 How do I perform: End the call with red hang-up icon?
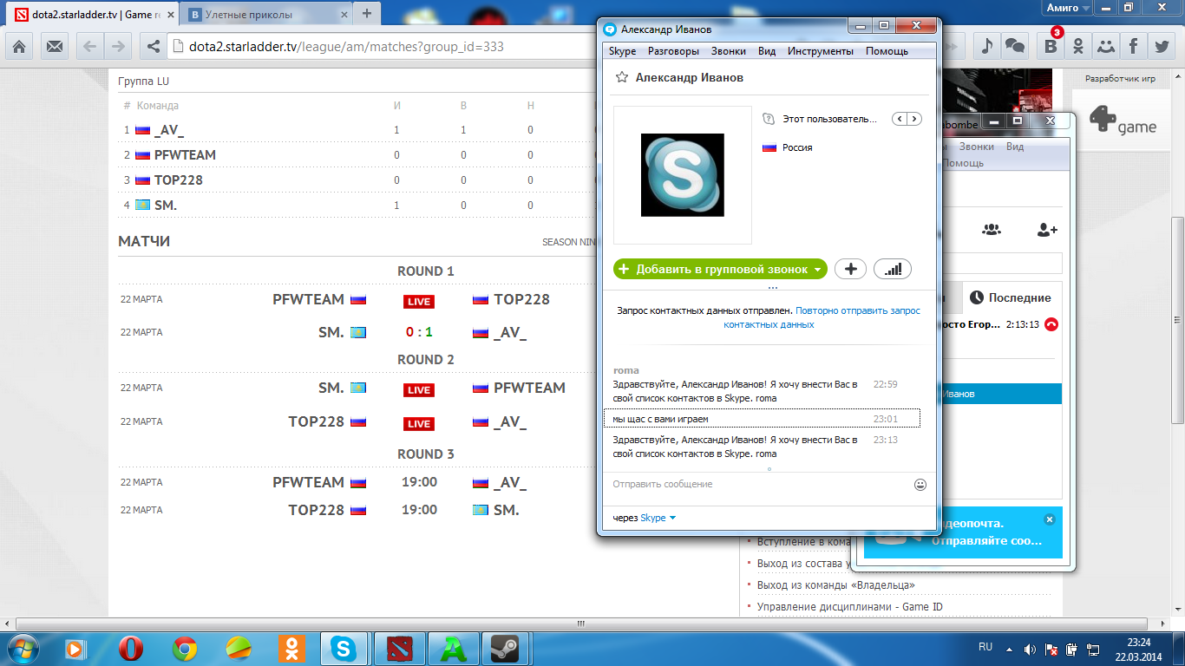tap(1051, 324)
